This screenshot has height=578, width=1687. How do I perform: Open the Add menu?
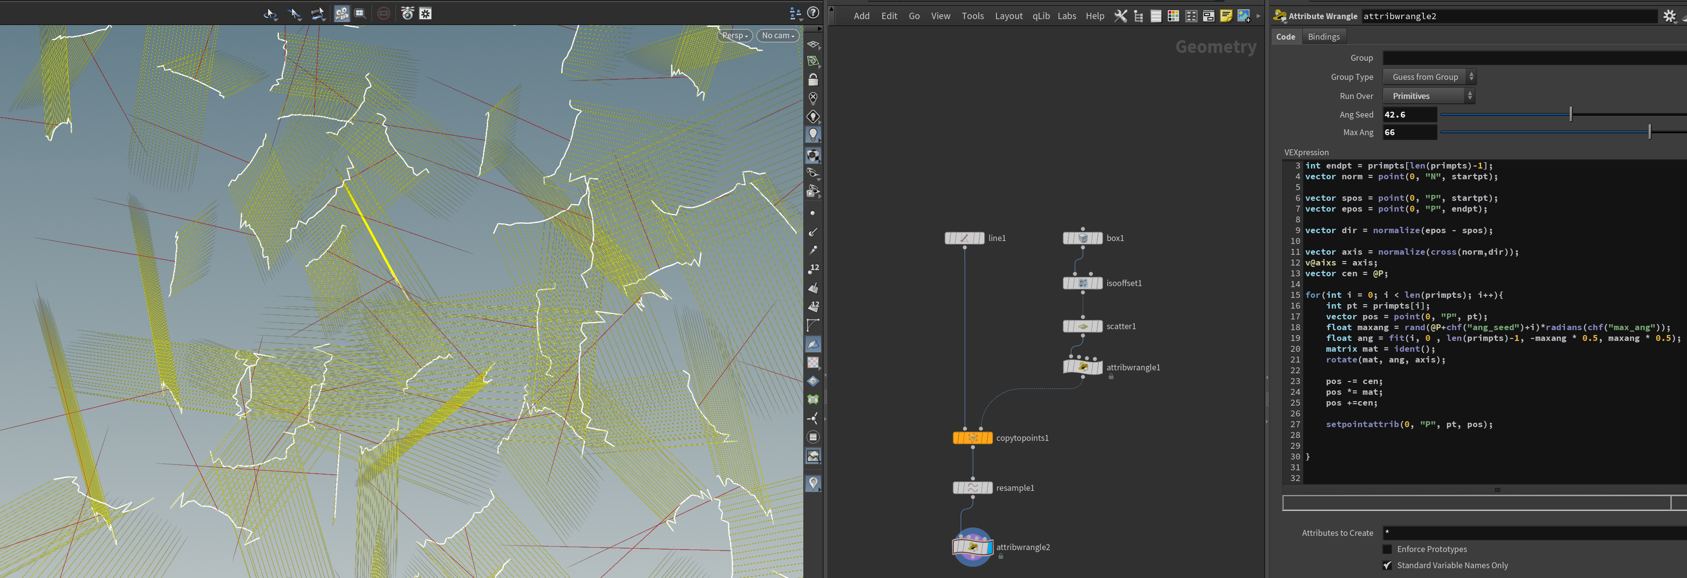tap(861, 16)
